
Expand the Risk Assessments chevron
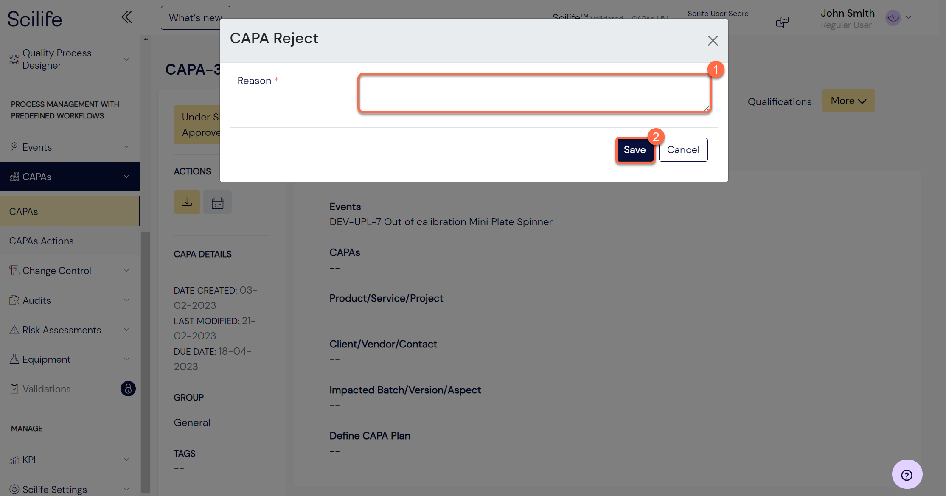(126, 330)
